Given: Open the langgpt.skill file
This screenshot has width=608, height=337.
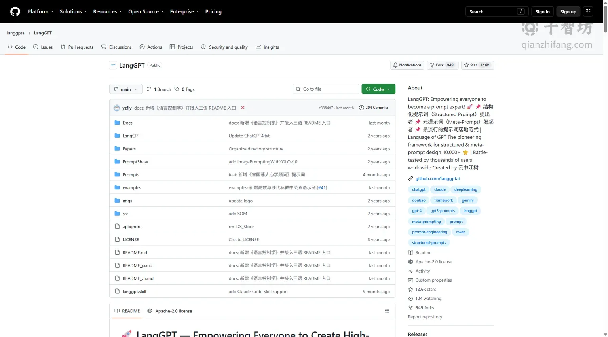Looking at the screenshot, I should tap(134, 292).
